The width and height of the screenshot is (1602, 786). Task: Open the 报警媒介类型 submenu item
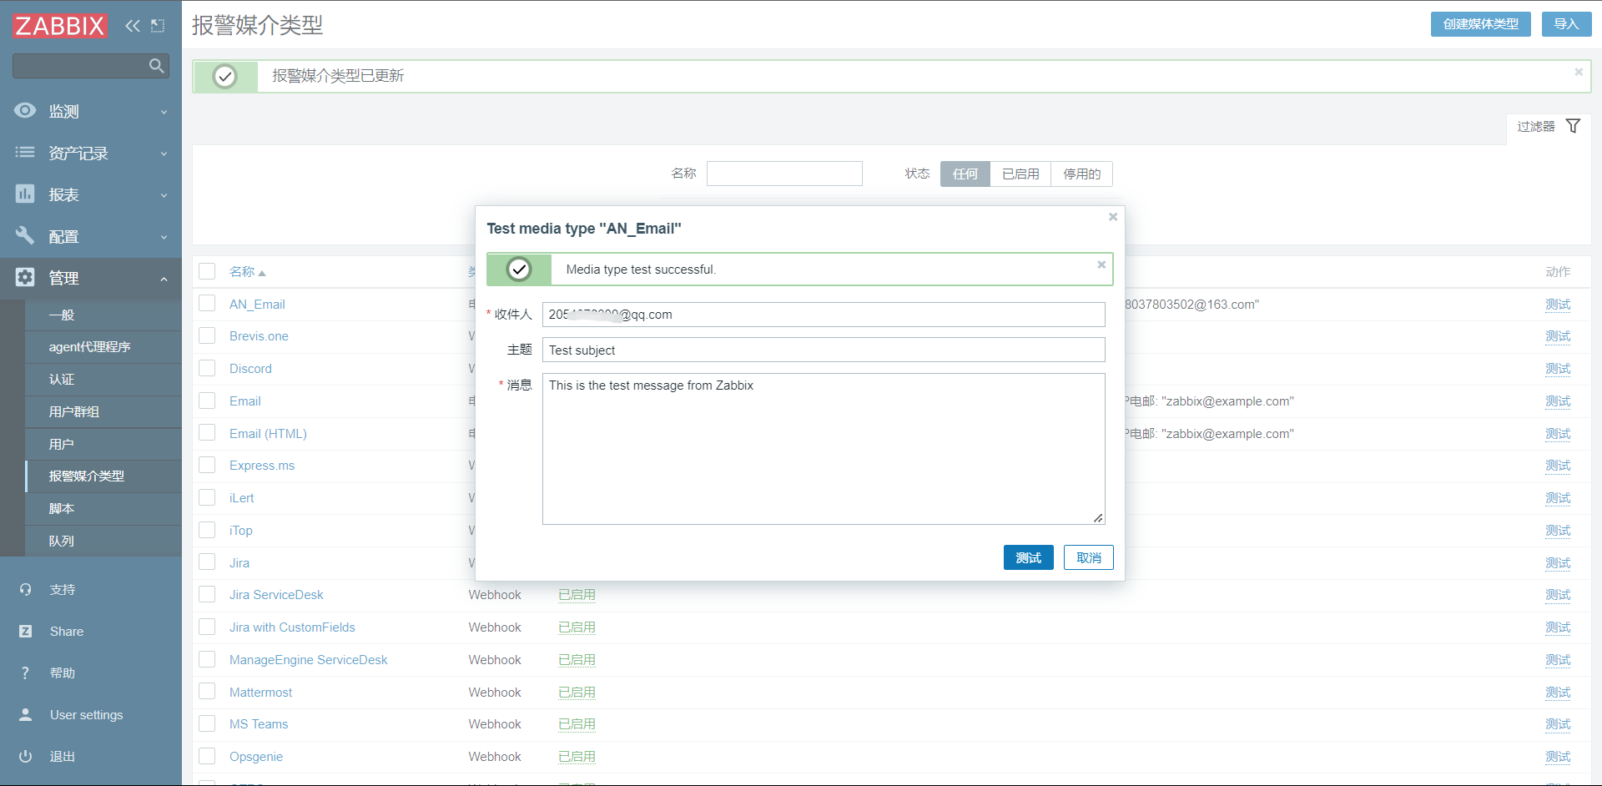[103, 476]
